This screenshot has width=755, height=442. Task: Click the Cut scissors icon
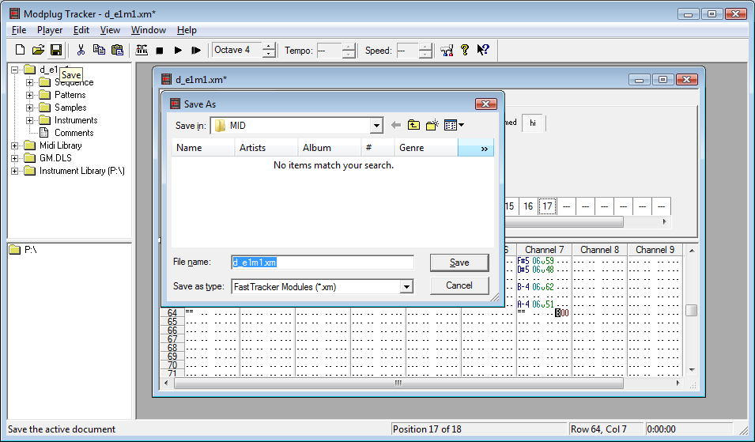(81, 50)
